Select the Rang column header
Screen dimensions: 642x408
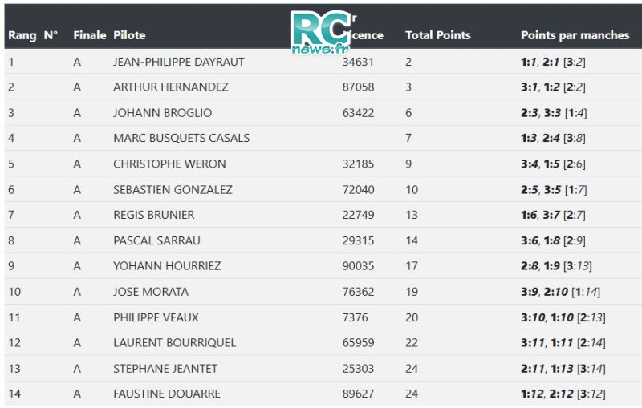tap(22, 35)
